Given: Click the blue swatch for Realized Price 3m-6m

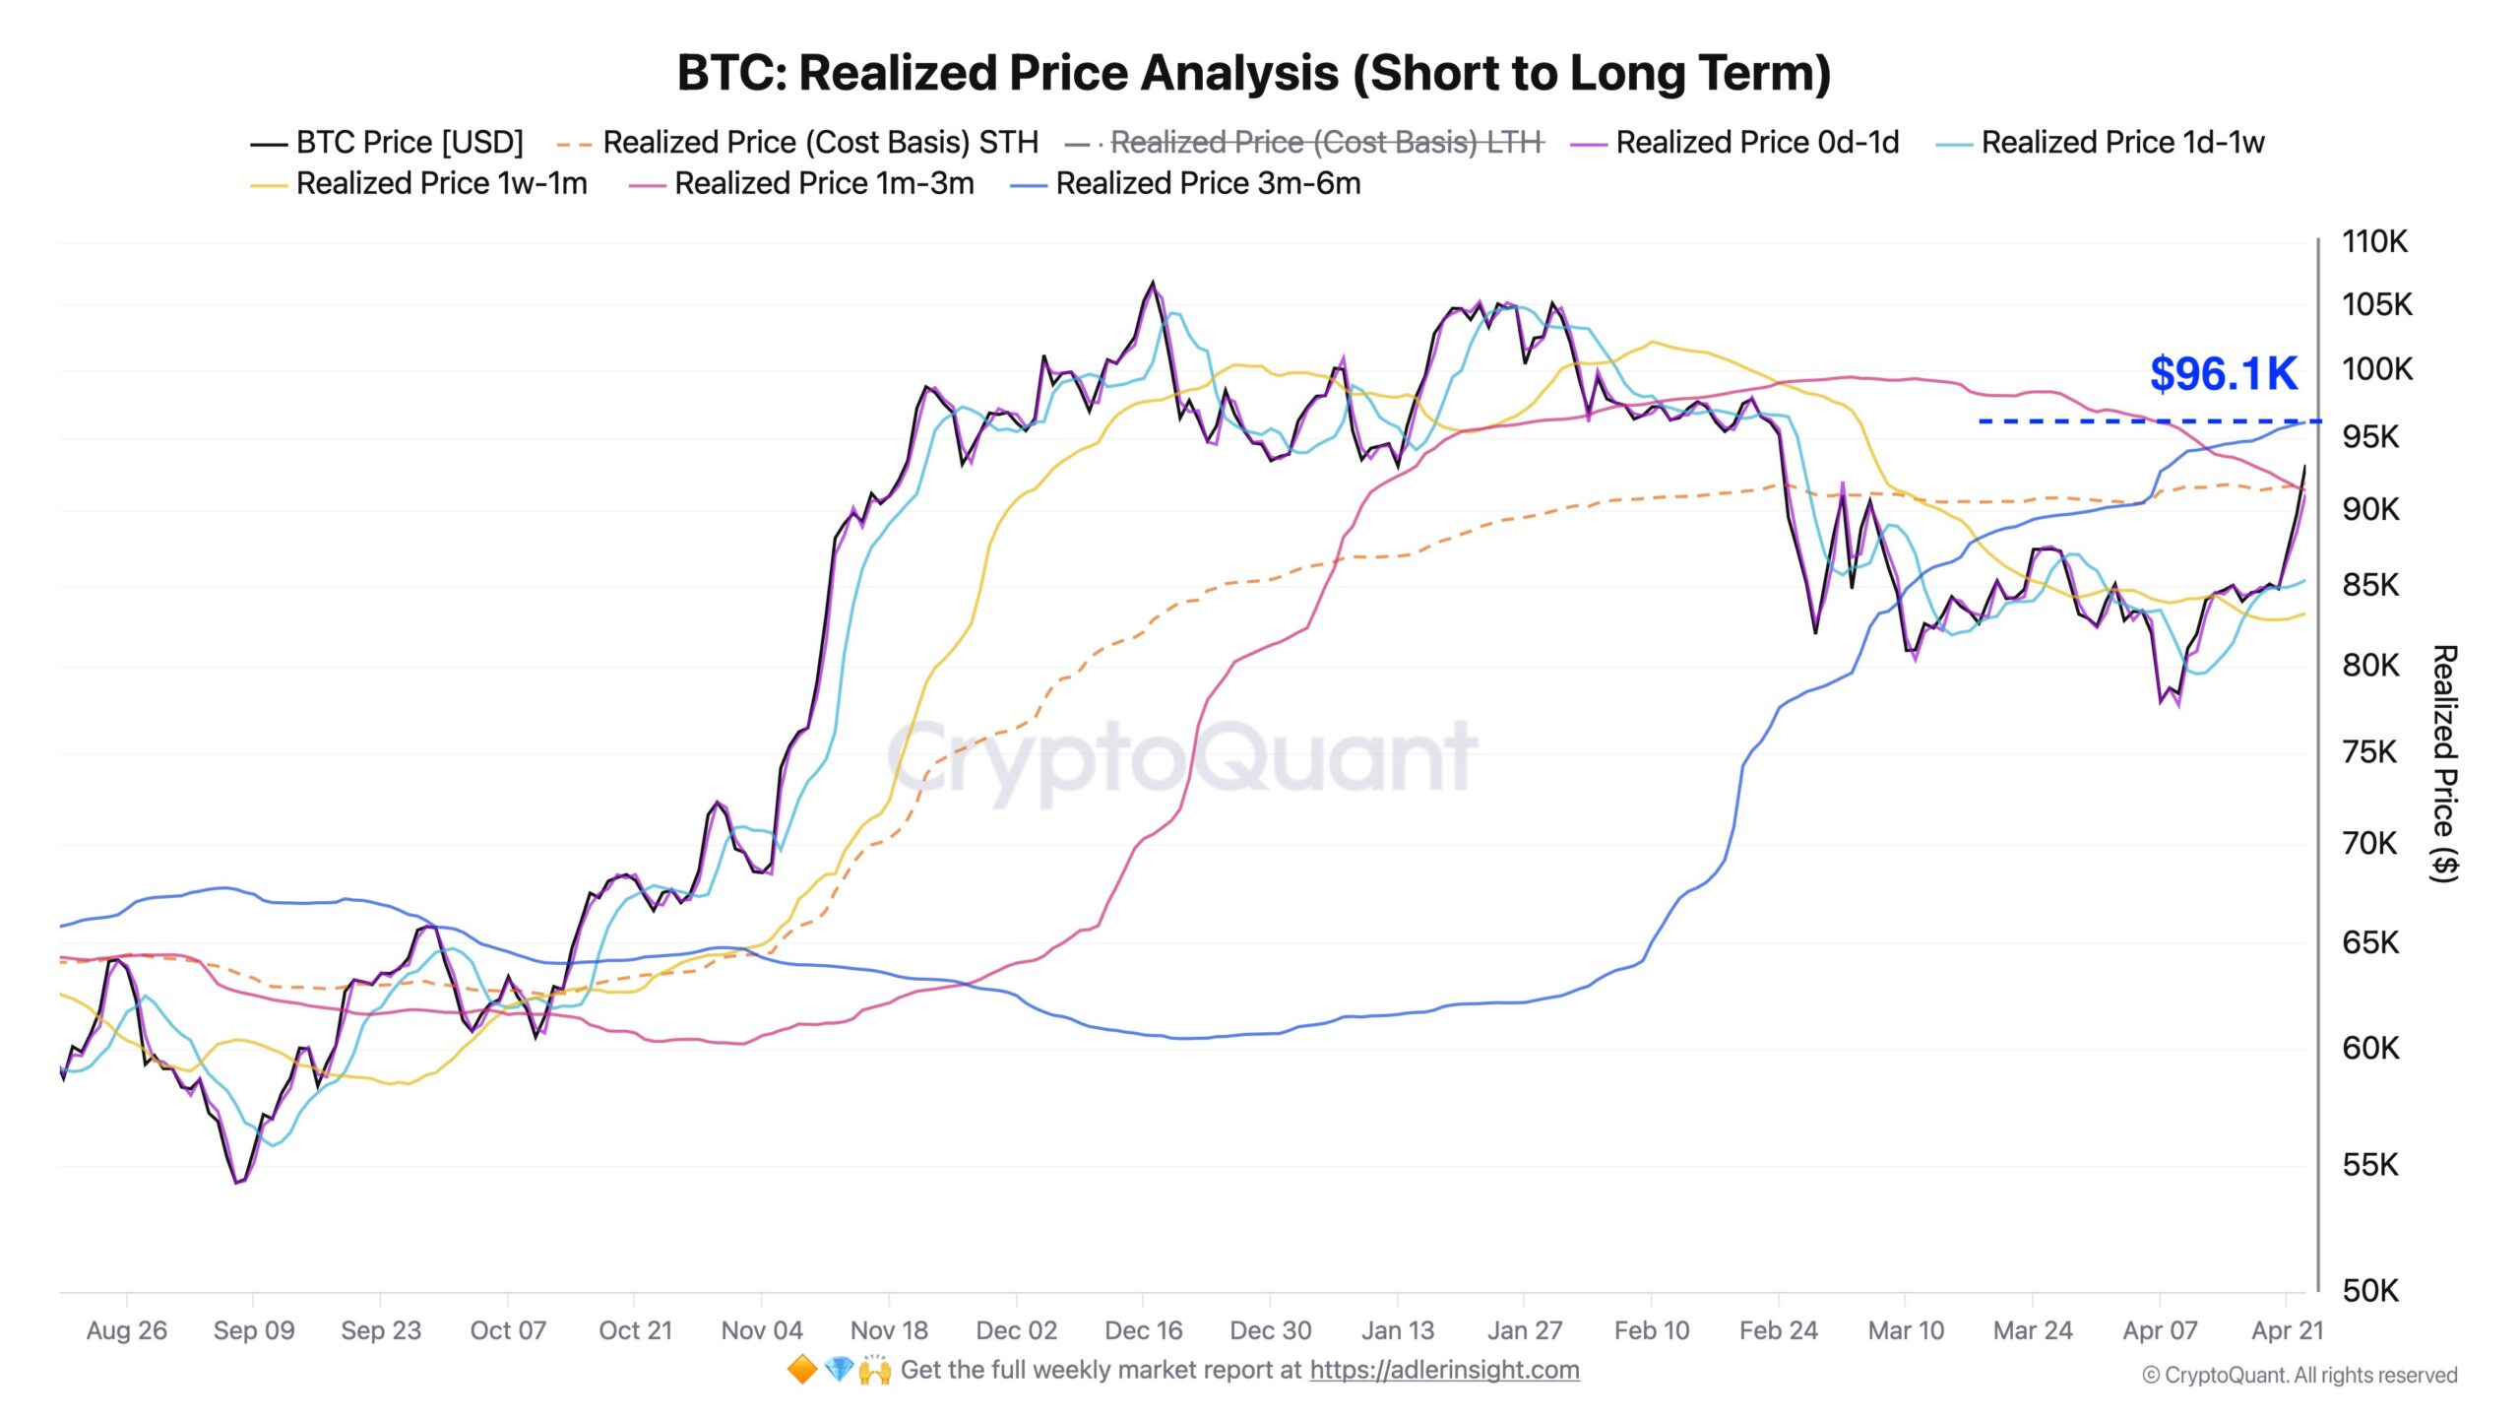Looking at the screenshot, I should [x=1029, y=184].
